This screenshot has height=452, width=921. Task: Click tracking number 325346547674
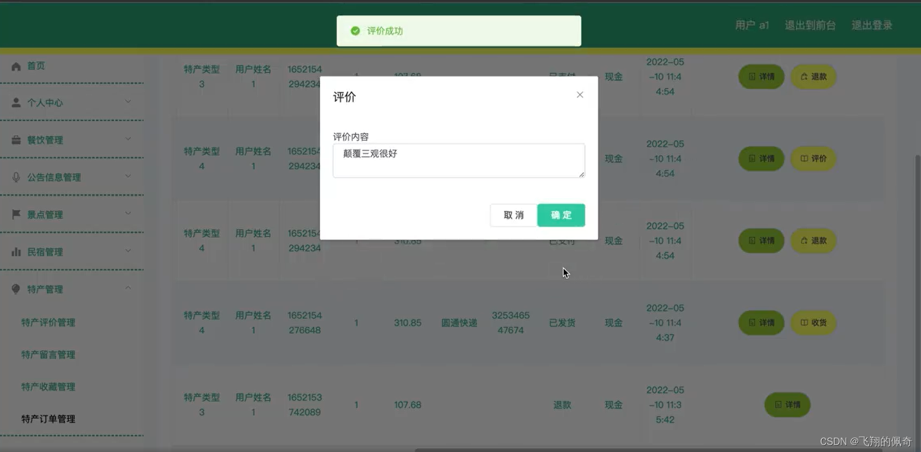point(510,323)
